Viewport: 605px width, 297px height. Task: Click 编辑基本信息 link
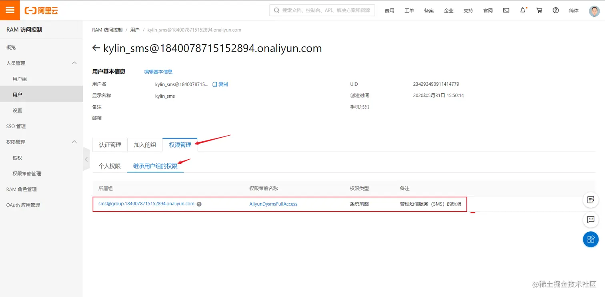tap(158, 72)
